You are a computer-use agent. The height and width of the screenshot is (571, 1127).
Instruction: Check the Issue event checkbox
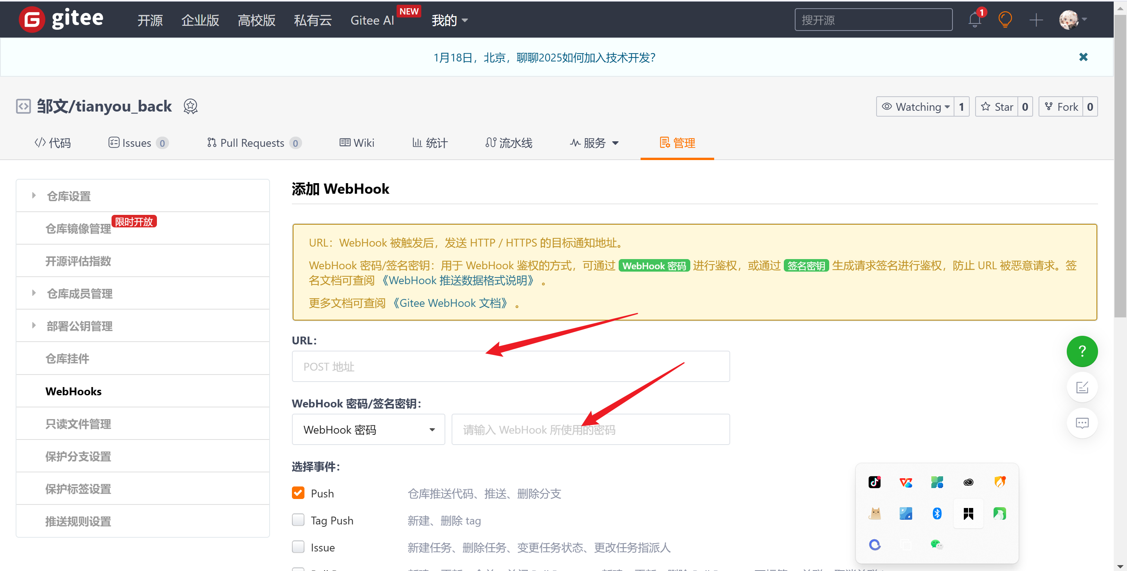(x=298, y=547)
